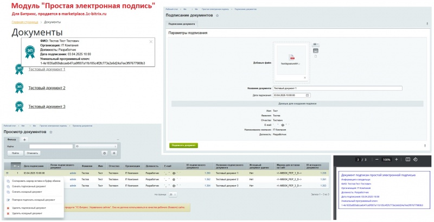Pin the bottom signing button bar
Screen dimensions: 434x222
[425, 145]
